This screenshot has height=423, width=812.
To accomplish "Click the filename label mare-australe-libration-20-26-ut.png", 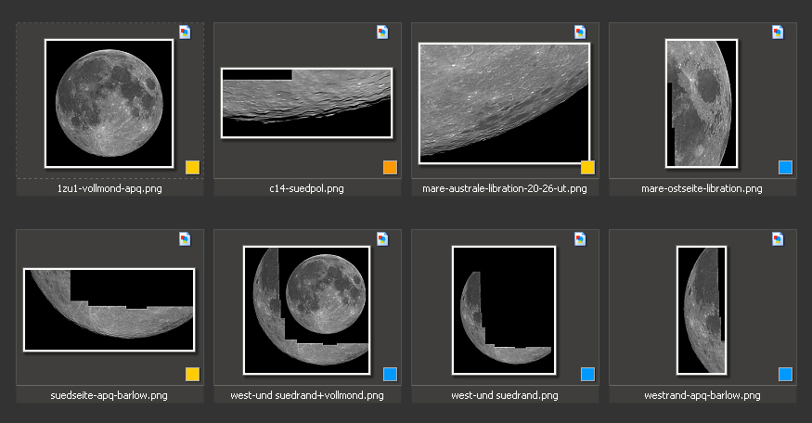I will coord(505,188).
